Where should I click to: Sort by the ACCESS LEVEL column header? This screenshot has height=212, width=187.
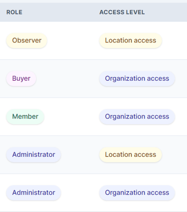point(122,12)
